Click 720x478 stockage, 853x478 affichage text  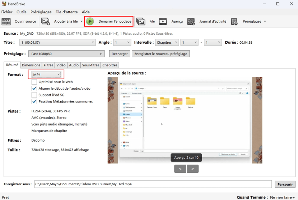[x=60, y=150]
